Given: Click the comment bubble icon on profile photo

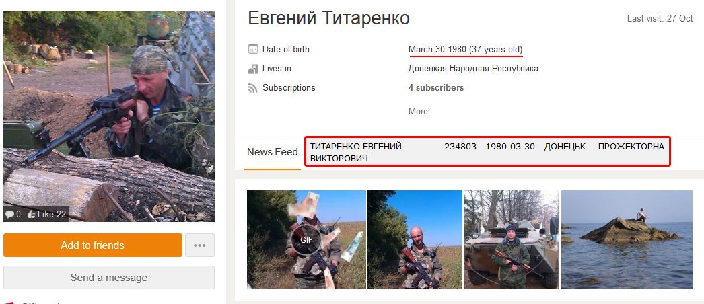Looking at the screenshot, I should tap(10, 215).
